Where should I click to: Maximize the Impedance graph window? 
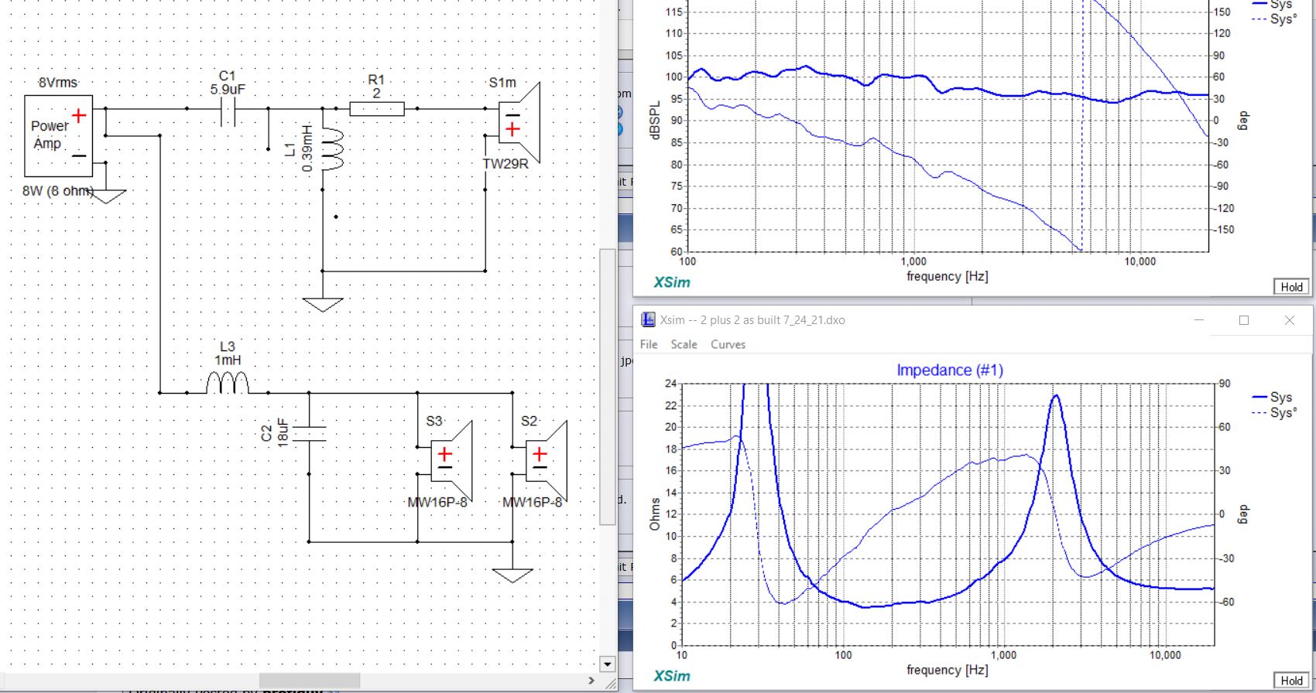click(1244, 320)
